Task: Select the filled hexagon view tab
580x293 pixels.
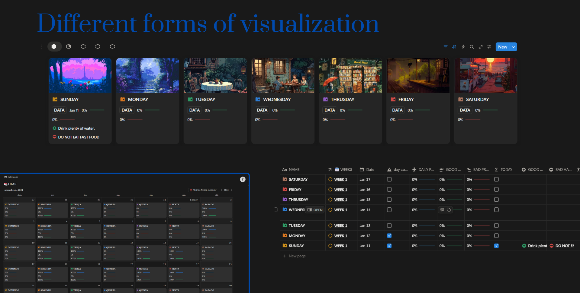Action: 54,46
